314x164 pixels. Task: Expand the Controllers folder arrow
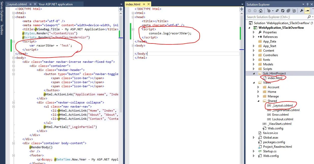(x=254, y=55)
